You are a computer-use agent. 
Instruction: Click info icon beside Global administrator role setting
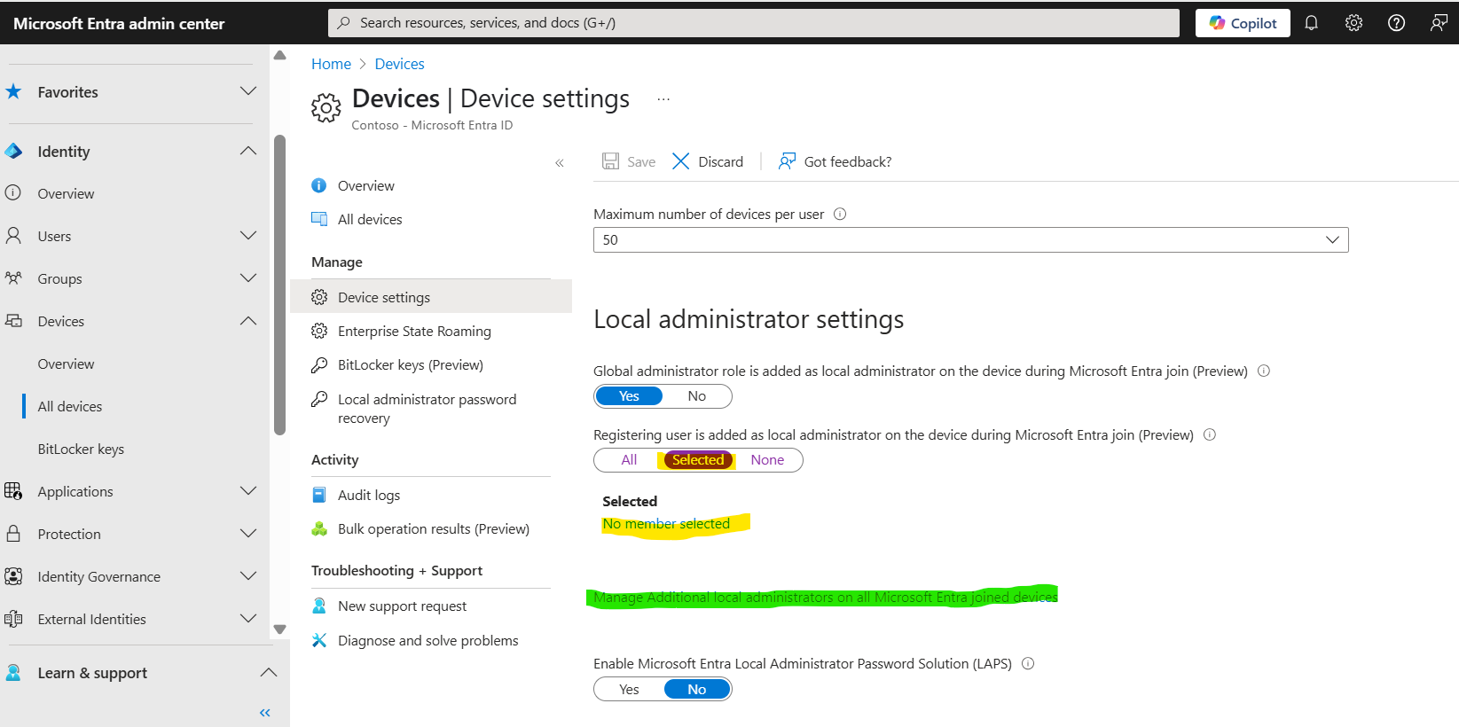(x=1264, y=371)
